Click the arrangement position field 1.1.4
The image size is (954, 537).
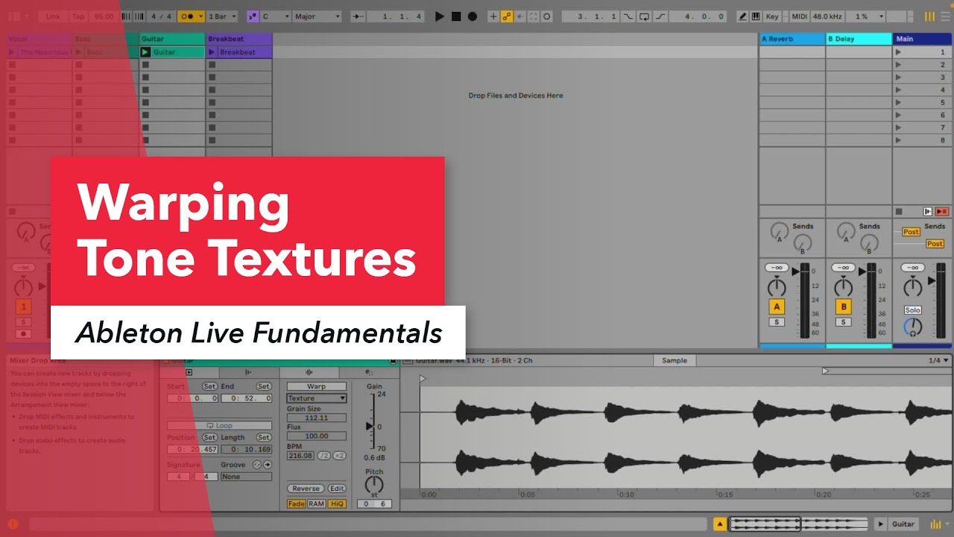(395, 16)
